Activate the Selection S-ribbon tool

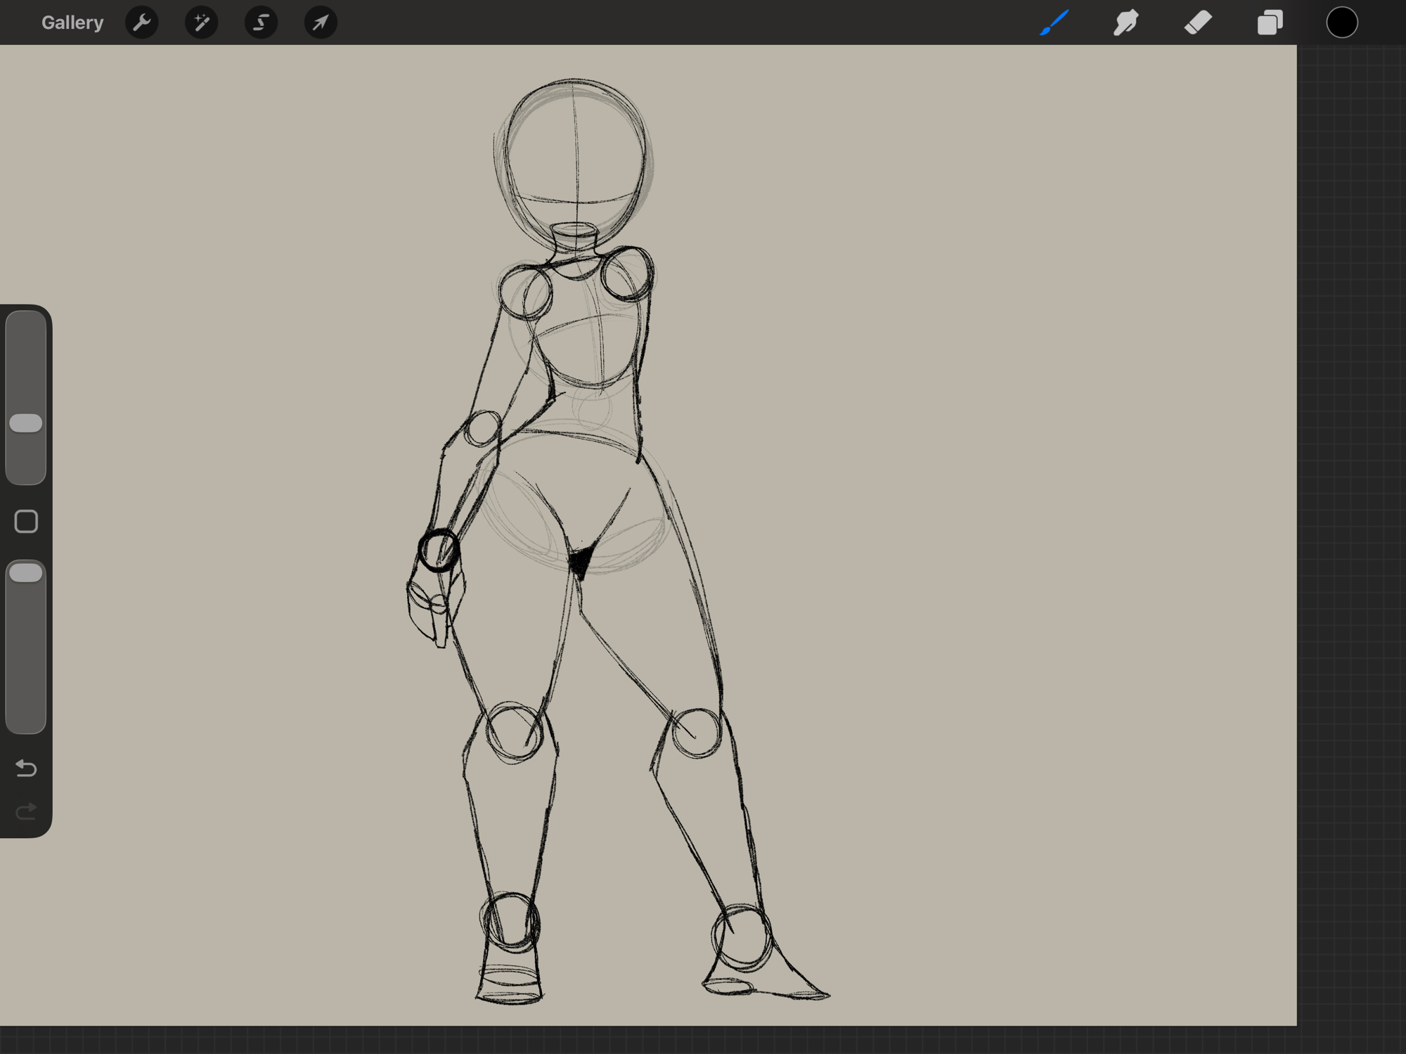coord(261,23)
